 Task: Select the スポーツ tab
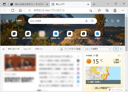point(38,49)
